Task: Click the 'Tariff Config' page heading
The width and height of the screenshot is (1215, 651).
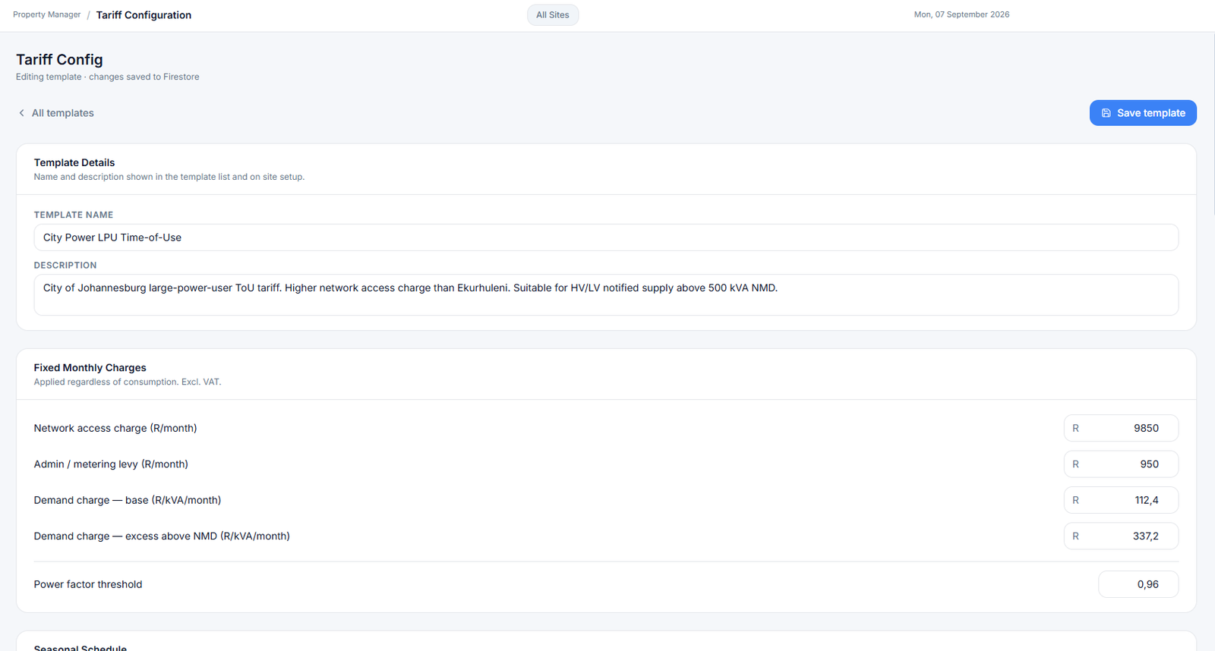Action: click(59, 59)
